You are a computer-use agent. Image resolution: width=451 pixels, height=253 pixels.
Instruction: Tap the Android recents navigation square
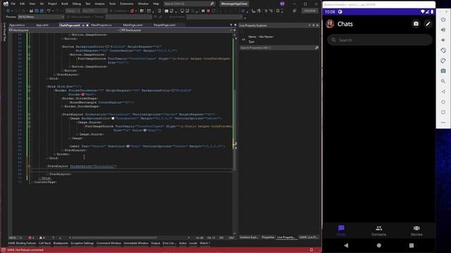pyautogui.click(x=412, y=245)
